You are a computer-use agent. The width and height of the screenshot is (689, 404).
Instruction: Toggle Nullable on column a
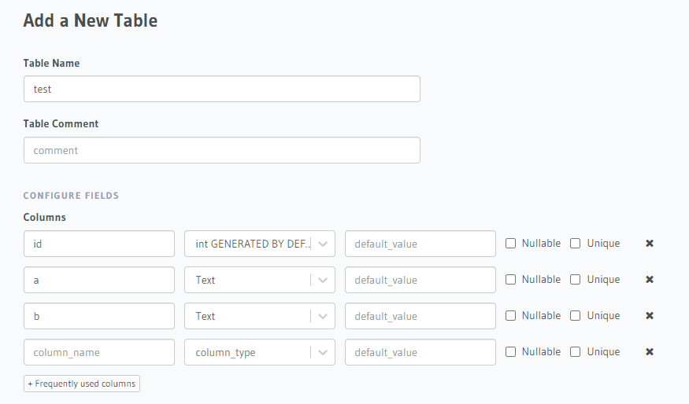pos(510,280)
